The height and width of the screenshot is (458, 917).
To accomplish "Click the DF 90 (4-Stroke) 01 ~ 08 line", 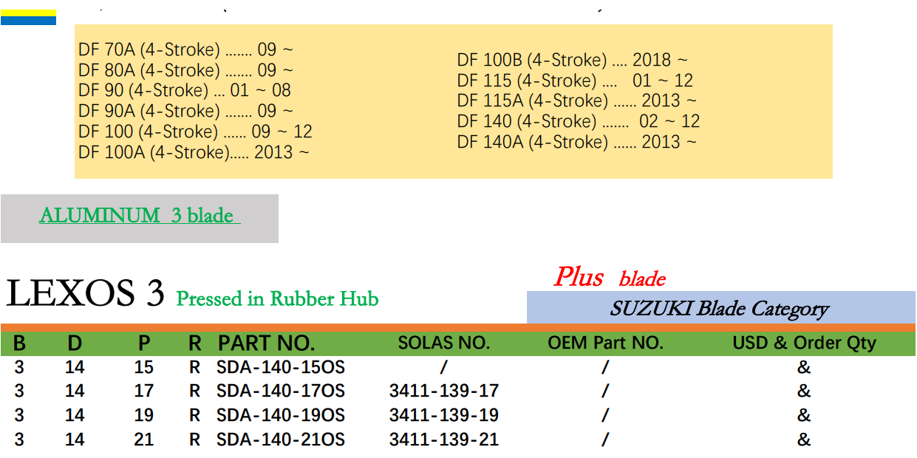I will (185, 90).
